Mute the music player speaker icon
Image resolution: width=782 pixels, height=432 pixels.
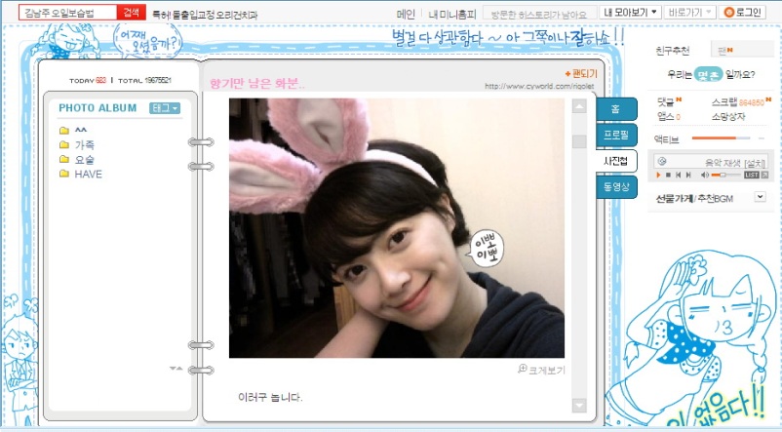705,176
